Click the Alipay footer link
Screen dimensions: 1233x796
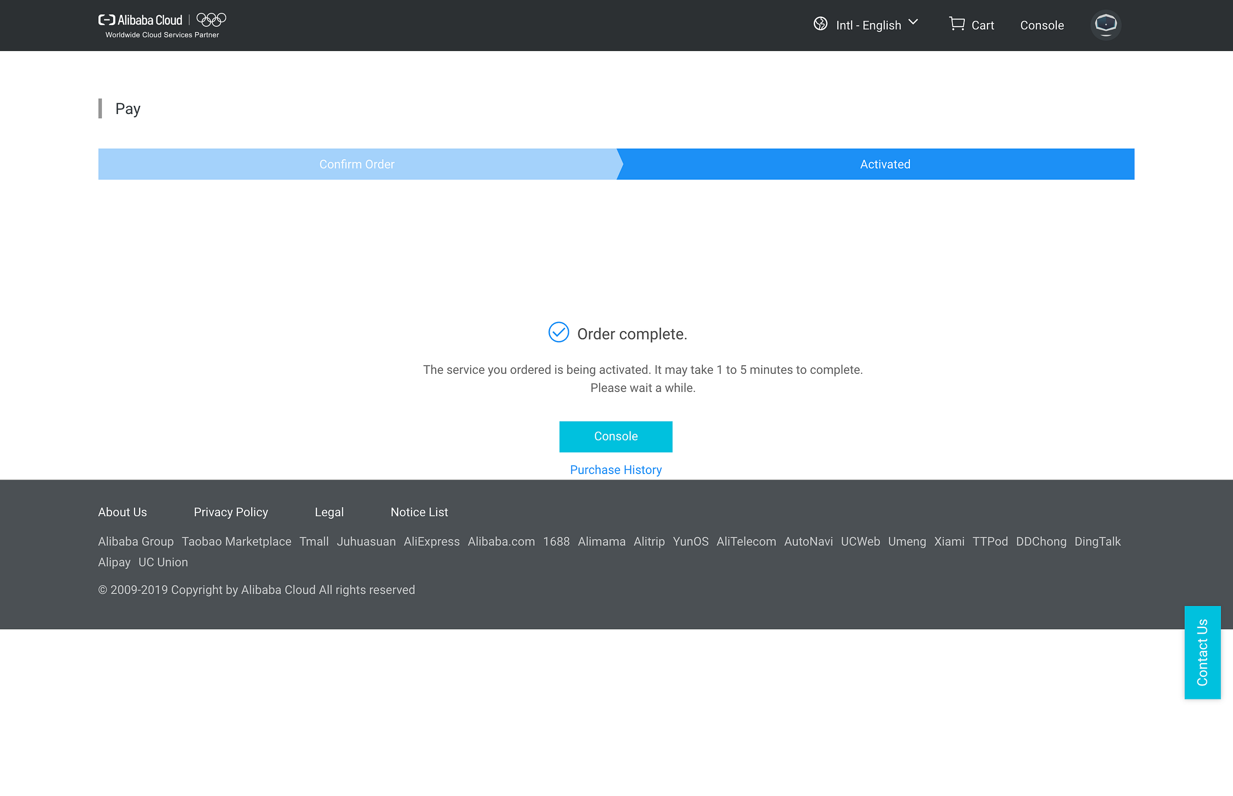(x=114, y=562)
